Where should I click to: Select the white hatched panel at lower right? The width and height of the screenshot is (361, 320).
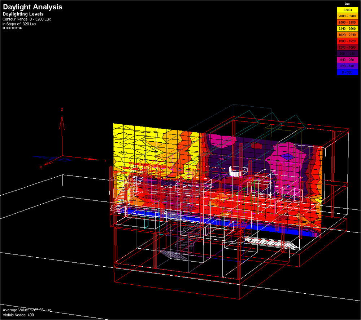tap(271, 243)
